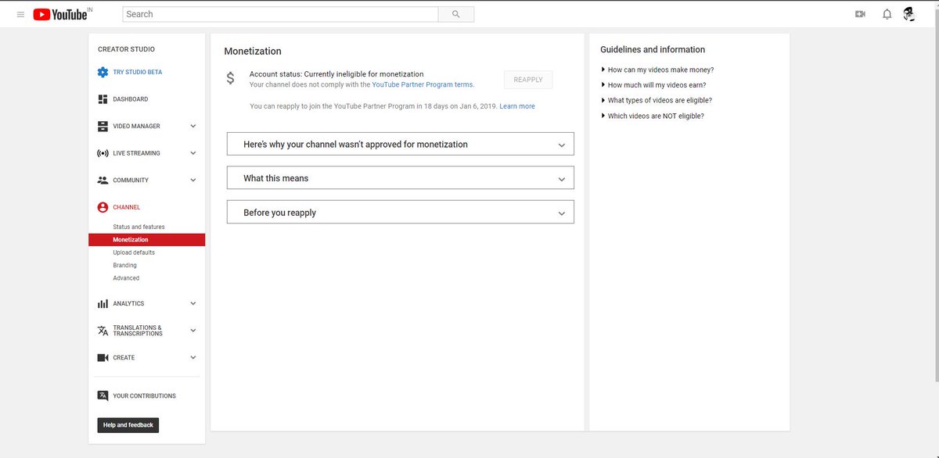Select the Monetization menu item
Viewport: 939px width, 458px height.
click(146, 240)
